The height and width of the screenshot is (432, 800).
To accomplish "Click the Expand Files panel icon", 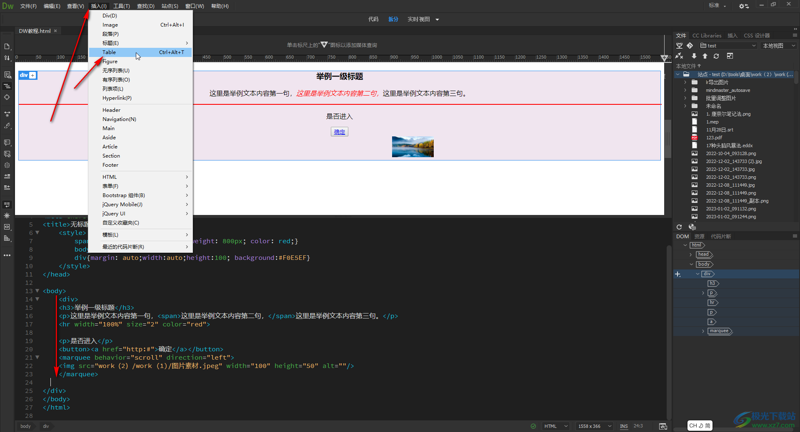I will click(730, 56).
